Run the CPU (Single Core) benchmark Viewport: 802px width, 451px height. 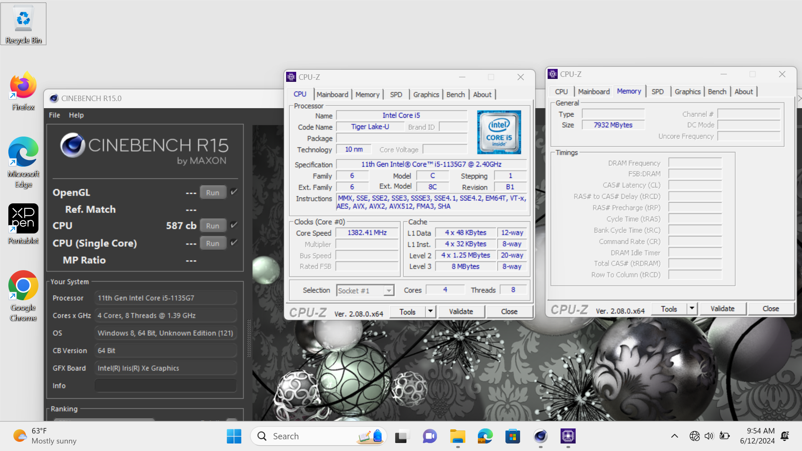(x=213, y=243)
